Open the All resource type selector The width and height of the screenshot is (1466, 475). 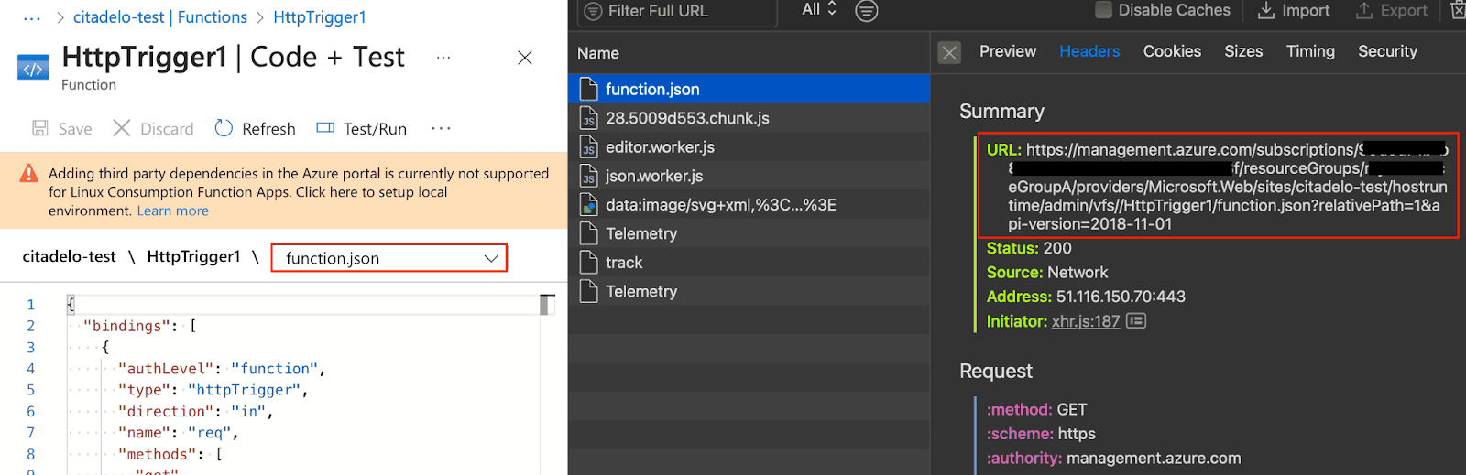coord(819,9)
